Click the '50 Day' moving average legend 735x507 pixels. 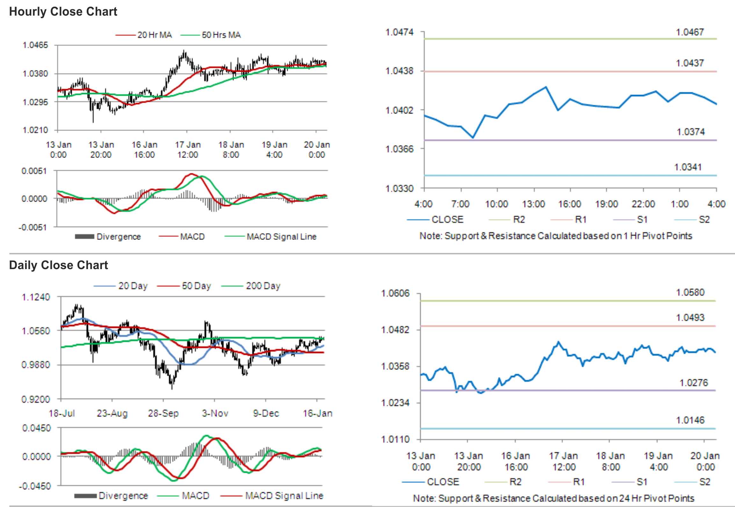click(x=196, y=286)
